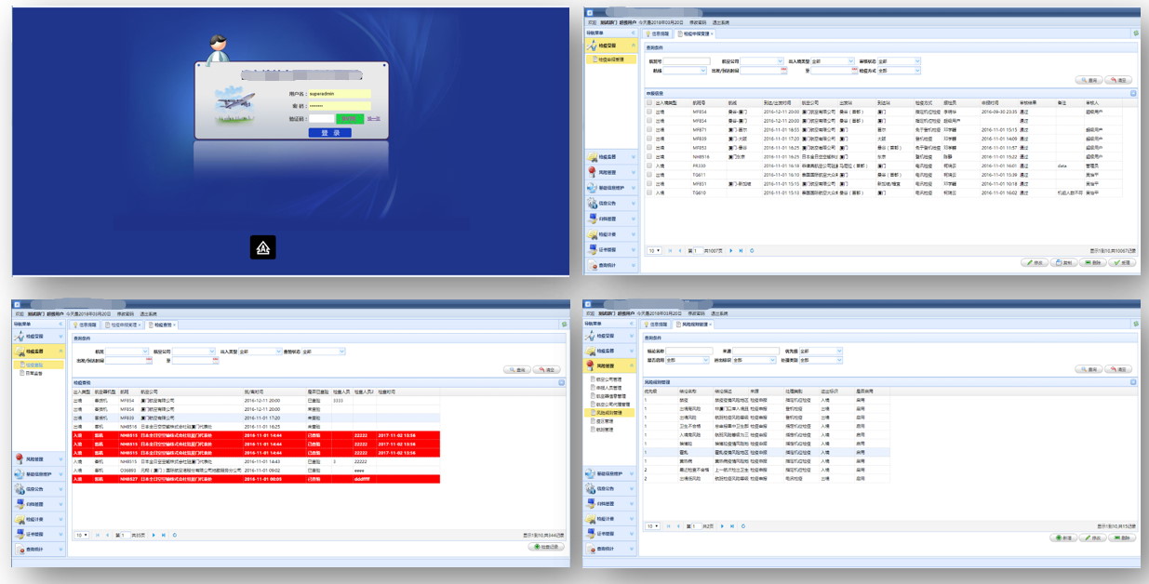Collapse the 申报信息 grid panel using its corner icon
Screen dimensions: 1149x584
tap(1132, 93)
